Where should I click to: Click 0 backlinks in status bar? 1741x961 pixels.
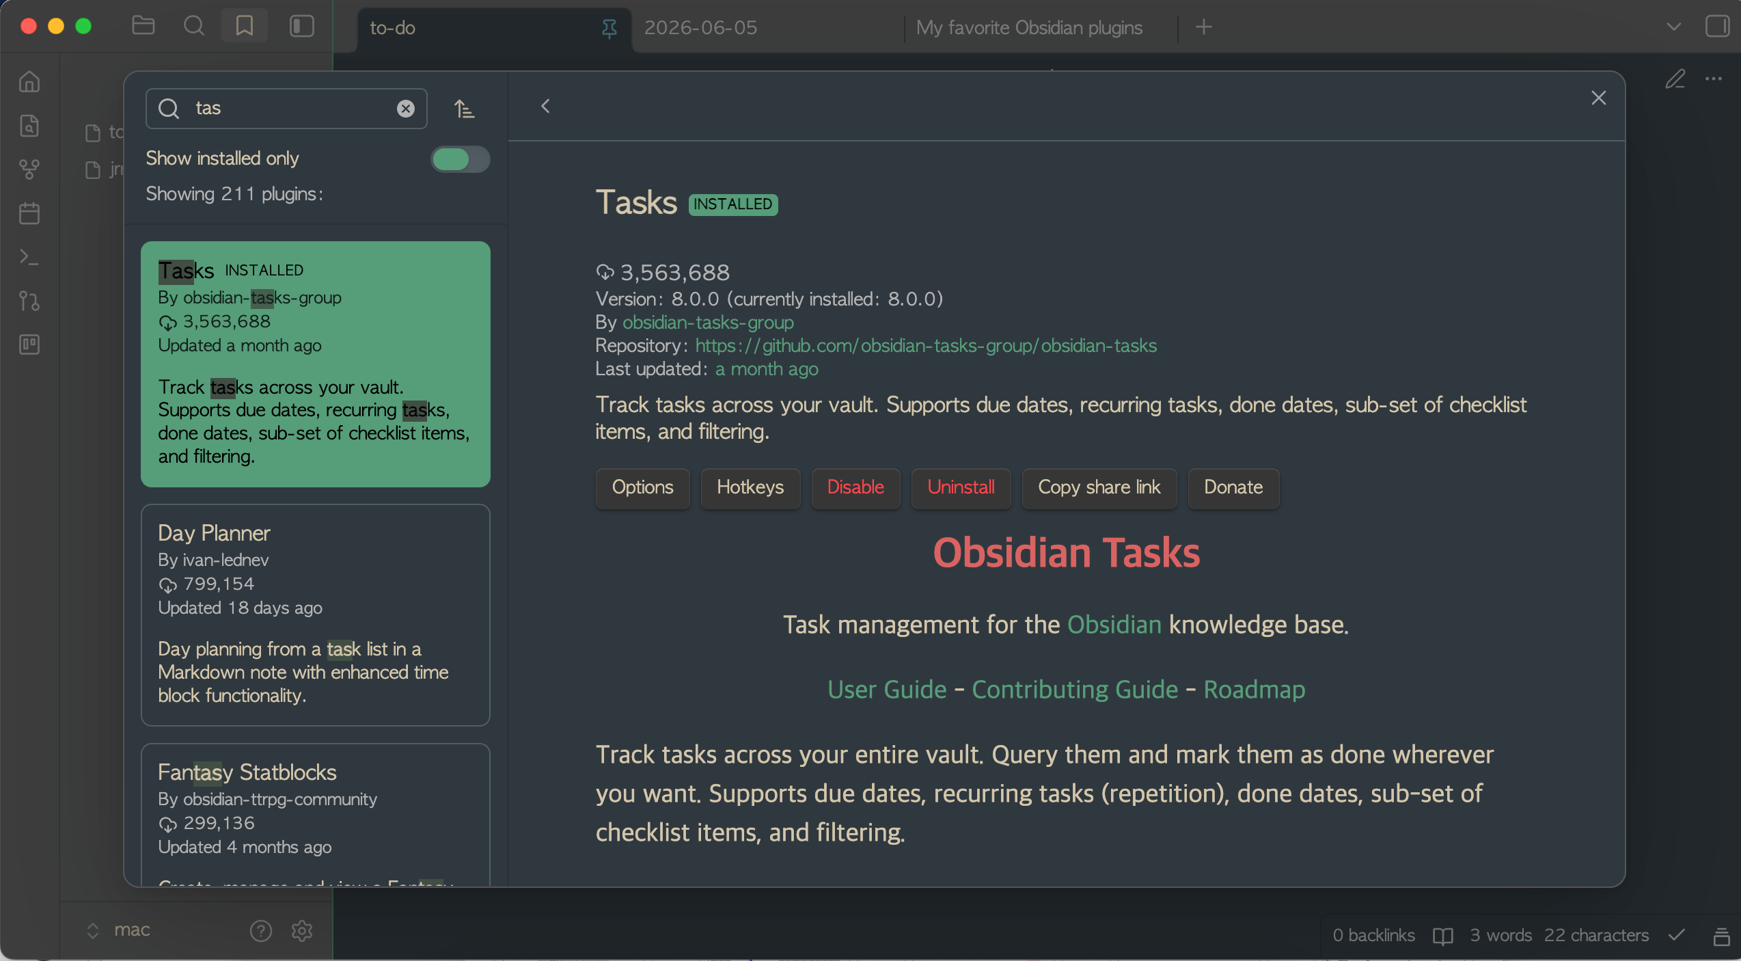click(1373, 935)
